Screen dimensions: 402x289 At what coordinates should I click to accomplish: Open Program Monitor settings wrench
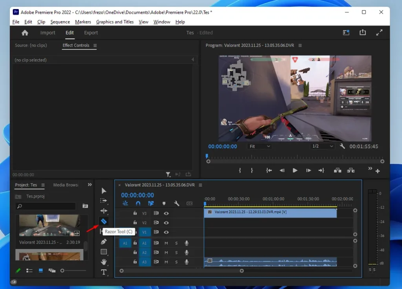coord(342,146)
